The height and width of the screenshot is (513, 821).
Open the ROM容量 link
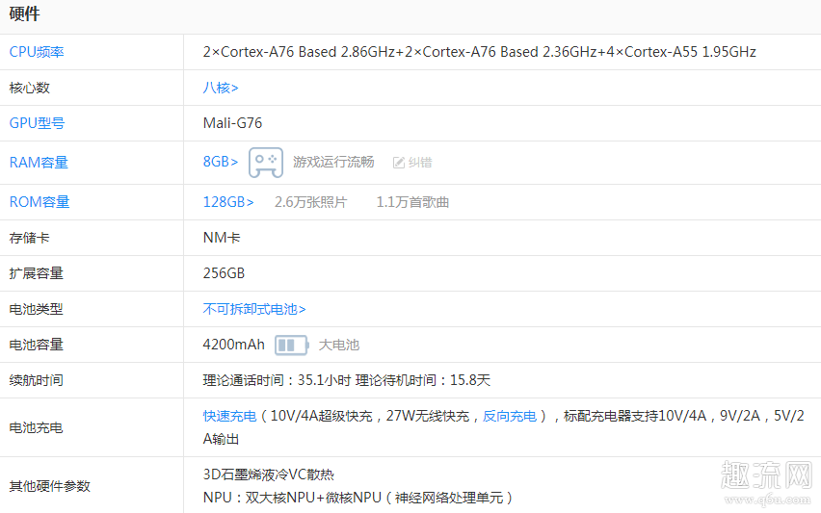(40, 202)
